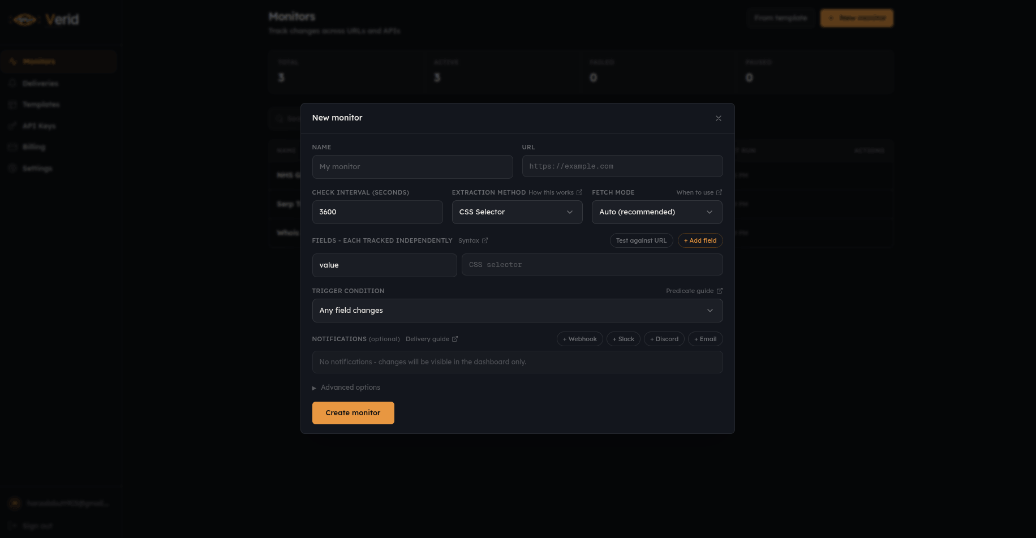1036x538 pixels.
Task: Open the Delivery guide link icon
Action: [455, 339]
